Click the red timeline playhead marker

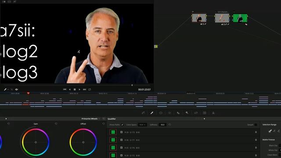(28, 93)
